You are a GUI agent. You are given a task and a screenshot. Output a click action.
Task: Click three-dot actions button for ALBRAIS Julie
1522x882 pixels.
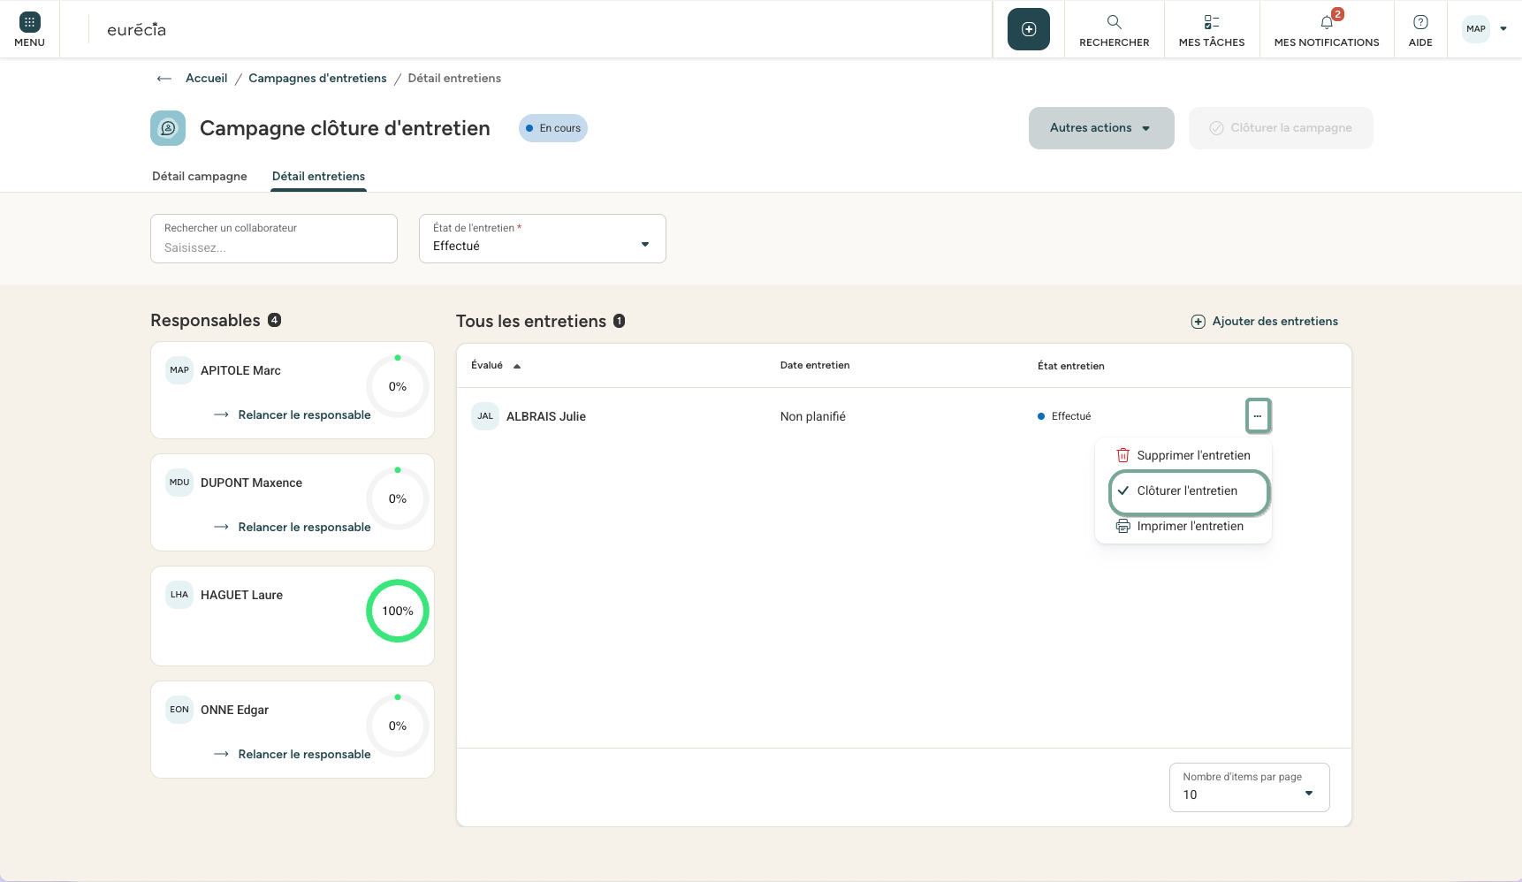coord(1257,416)
